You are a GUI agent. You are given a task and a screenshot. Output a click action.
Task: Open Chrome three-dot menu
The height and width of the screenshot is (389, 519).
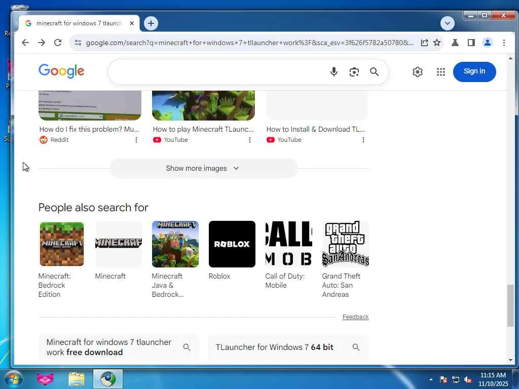(x=504, y=43)
